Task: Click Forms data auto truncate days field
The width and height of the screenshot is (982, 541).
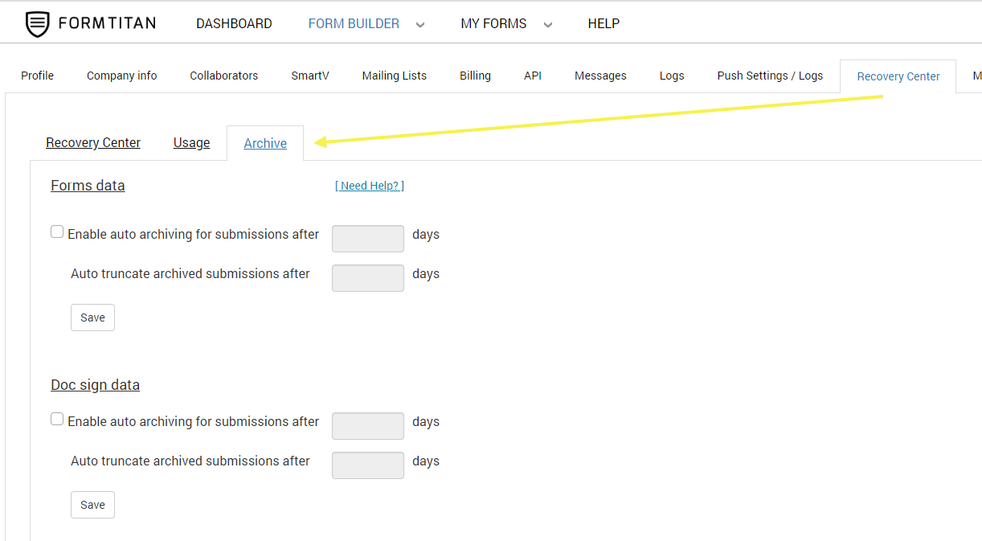Action: 367,278
